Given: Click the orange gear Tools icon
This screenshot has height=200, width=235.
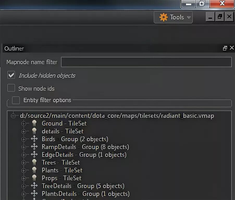Looking at the screenshot, I should pyautogui.click(x=163, y=17).
